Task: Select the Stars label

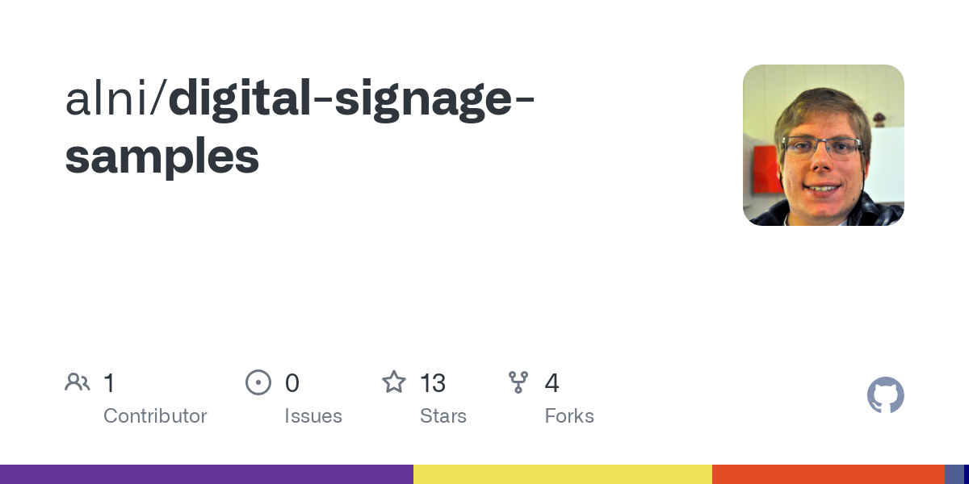Action: click(443, 416)
